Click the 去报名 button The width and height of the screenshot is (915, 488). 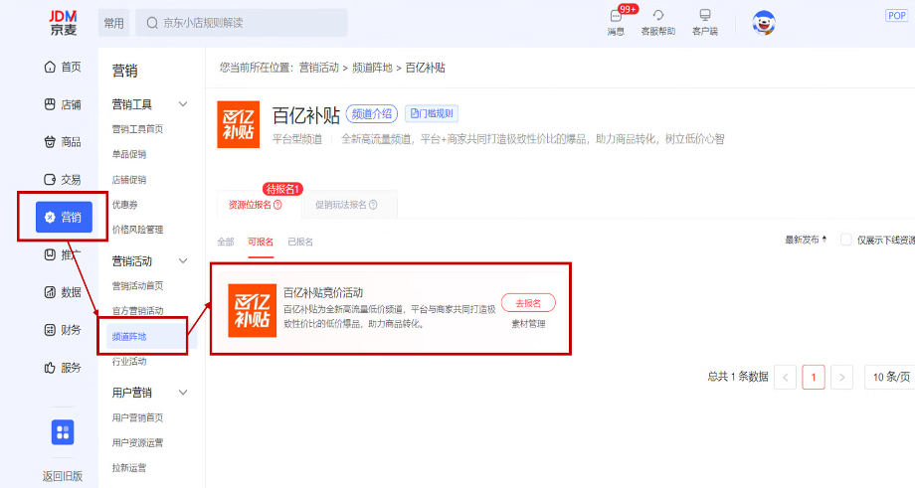[x=528, y=303]
